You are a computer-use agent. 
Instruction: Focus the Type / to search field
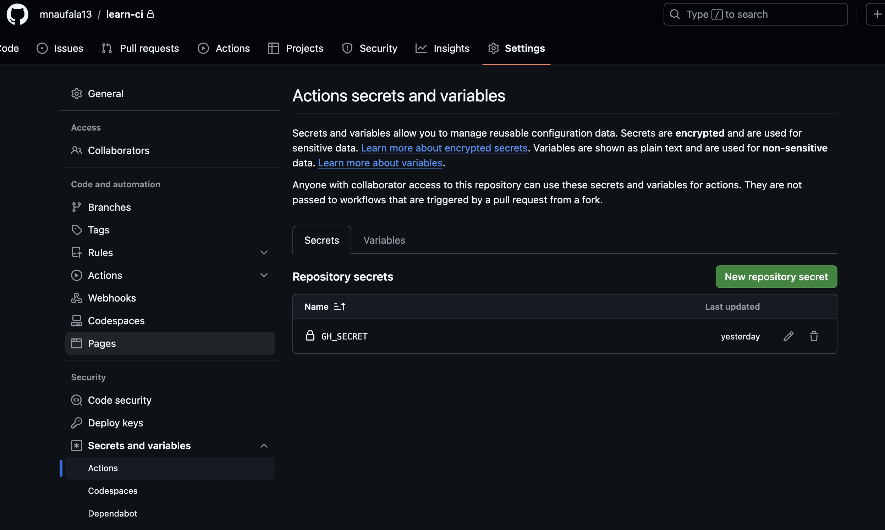tap(755, 14)
